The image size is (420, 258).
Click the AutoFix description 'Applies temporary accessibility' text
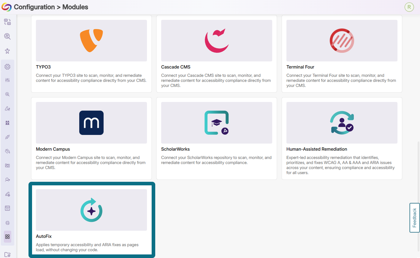tap(87, 247)
